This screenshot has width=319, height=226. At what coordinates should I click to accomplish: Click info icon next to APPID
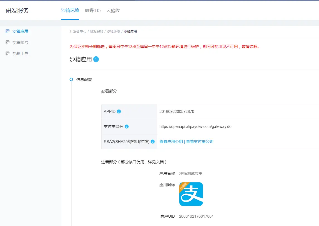[x=119, y=111]
